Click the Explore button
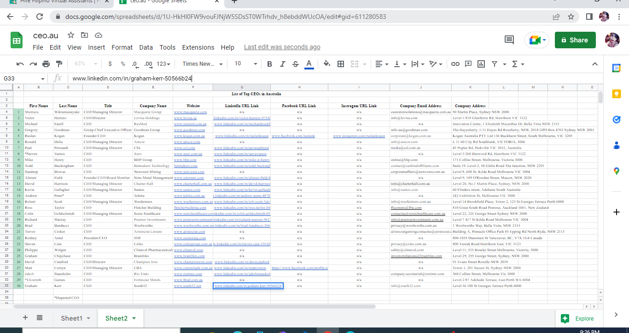Viewport: 629px width, 333px height. tap(577, 319)
